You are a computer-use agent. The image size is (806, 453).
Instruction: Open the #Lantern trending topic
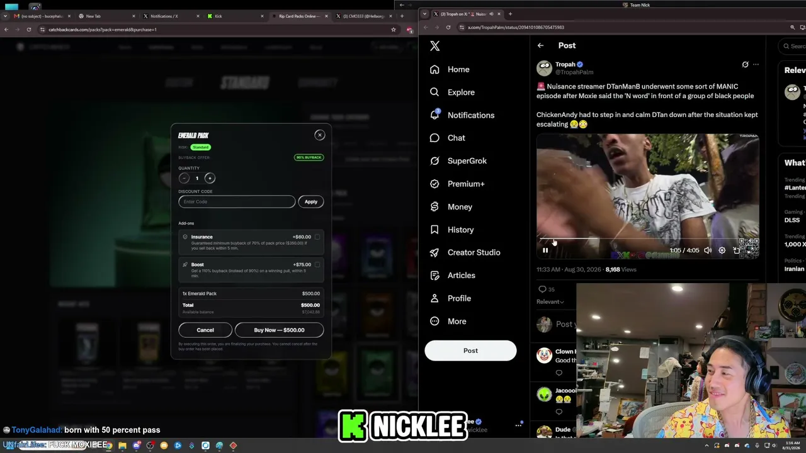pyautogui.click(x=795, y=188)
